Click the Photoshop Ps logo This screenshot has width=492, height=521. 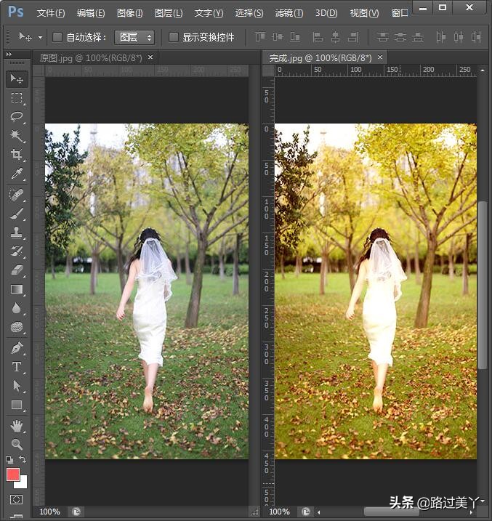15,12
